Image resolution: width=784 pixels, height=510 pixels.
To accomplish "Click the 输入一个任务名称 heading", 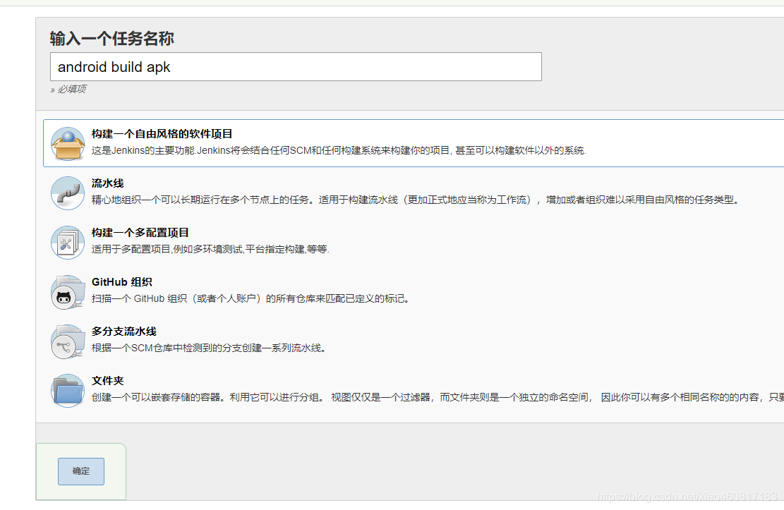I will point(112,39).
